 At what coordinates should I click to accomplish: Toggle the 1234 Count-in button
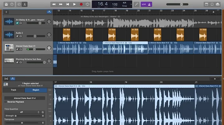143,4
